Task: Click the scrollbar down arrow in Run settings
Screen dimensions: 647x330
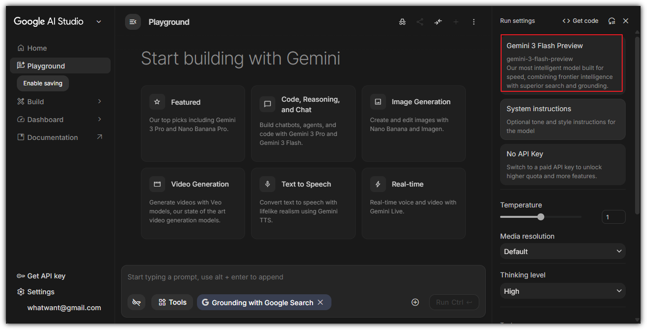Action: point(638,320)
